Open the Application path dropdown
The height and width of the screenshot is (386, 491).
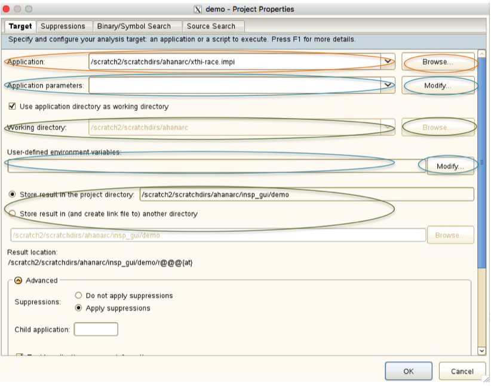tap(389, 61)
